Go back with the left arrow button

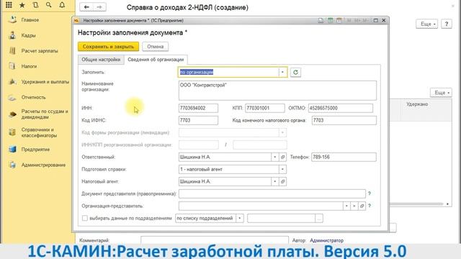click(86, 7)
